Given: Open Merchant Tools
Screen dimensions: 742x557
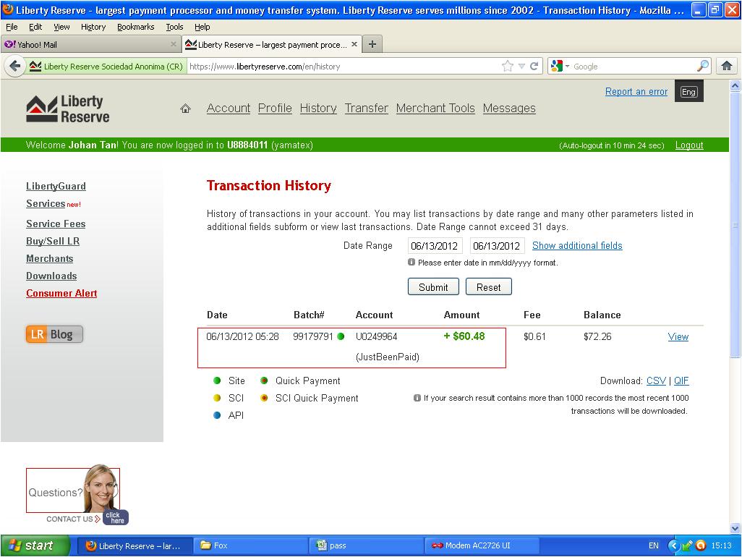Looking at the screenshot, I should point(435,109).
